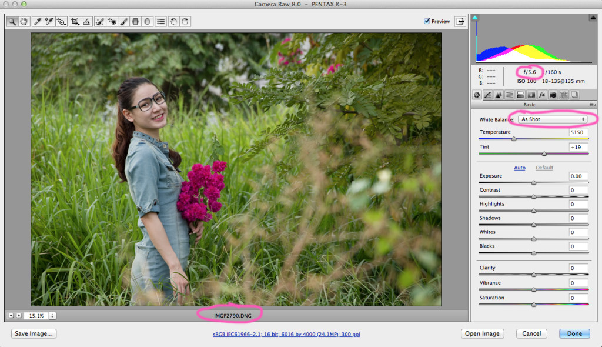Rotate image 90 degrees clockwise
The width and height of the screenshot is (602, 347).
coord(185,22)
